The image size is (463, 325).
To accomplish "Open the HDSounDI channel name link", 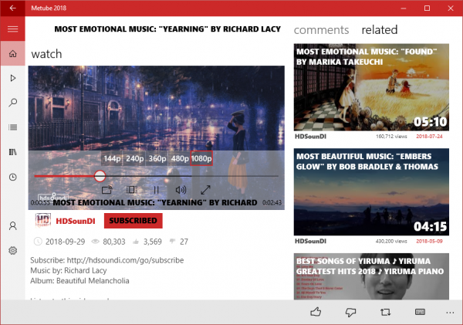I will point(76,221).
